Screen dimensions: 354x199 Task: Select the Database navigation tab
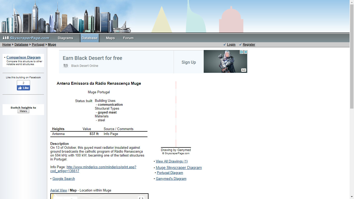pos(89,38)
